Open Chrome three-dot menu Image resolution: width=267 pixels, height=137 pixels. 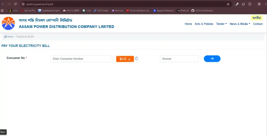(265, 4)
